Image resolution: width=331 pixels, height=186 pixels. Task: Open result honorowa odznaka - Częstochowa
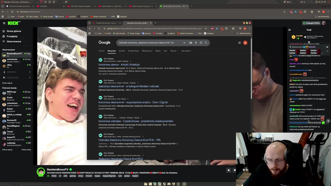(x=136, y=121)
